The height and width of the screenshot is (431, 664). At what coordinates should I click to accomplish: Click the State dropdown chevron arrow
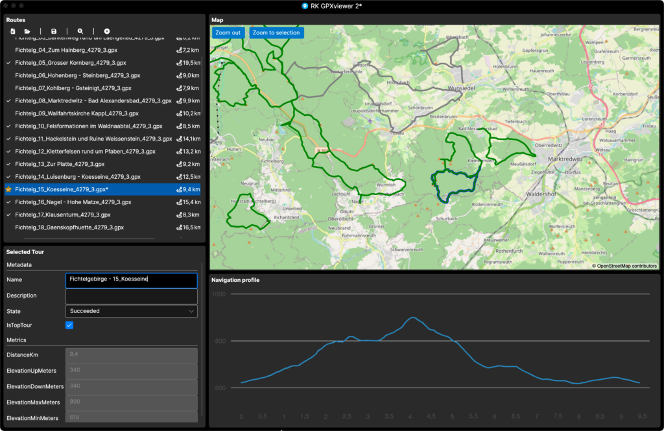(191, 311)
